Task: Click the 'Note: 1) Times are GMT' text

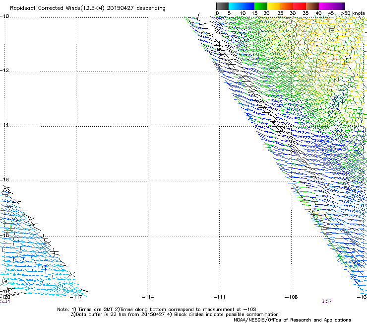Action: pos(85,310)
